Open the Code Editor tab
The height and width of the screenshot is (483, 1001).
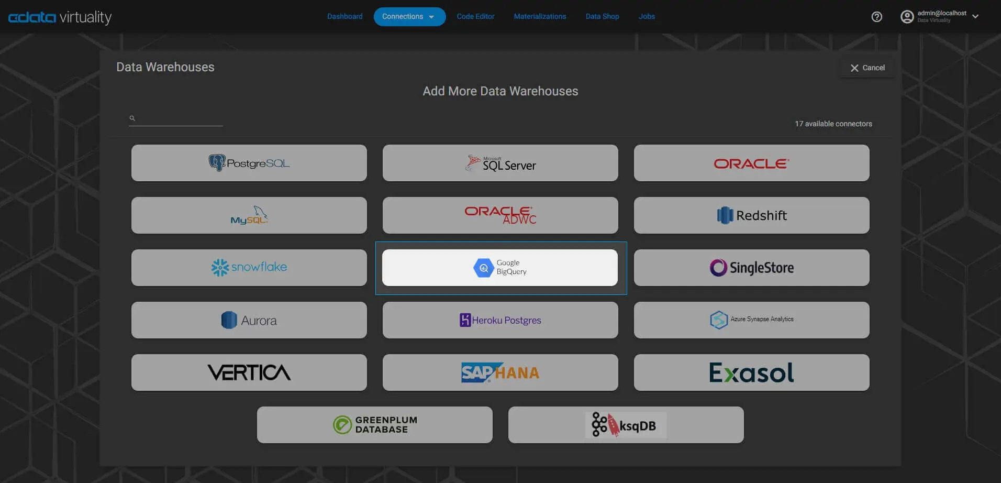click(475, 17)
